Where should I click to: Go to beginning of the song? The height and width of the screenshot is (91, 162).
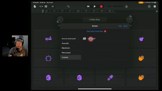click(x=88, y=6)
